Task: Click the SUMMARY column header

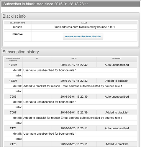Action: coord(117,59)
